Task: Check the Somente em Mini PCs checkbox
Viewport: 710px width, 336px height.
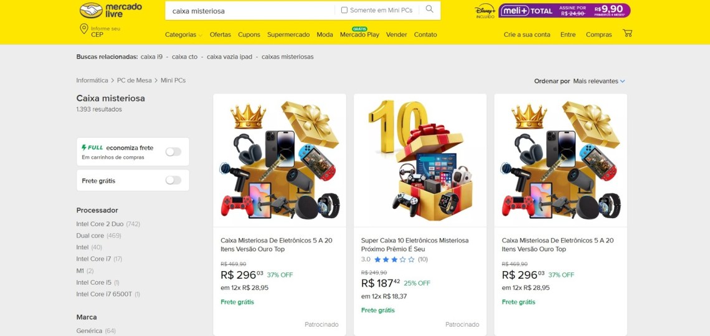Action: point(344,11)
